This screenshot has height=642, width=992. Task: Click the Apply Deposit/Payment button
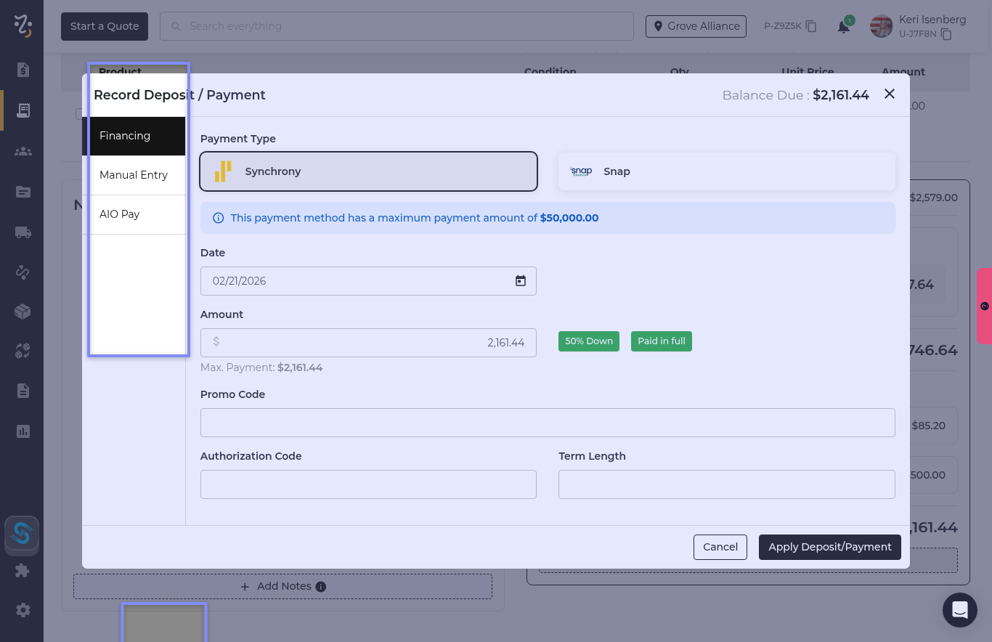[x=829, y=547]
